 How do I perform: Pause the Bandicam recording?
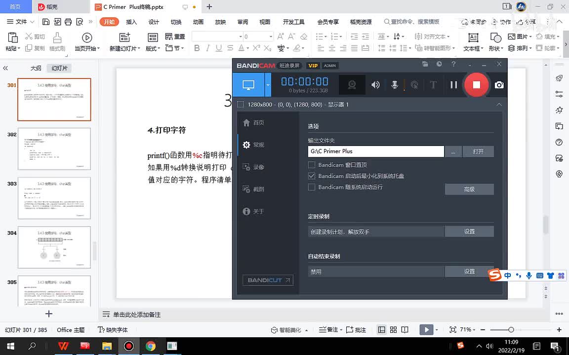453,85
